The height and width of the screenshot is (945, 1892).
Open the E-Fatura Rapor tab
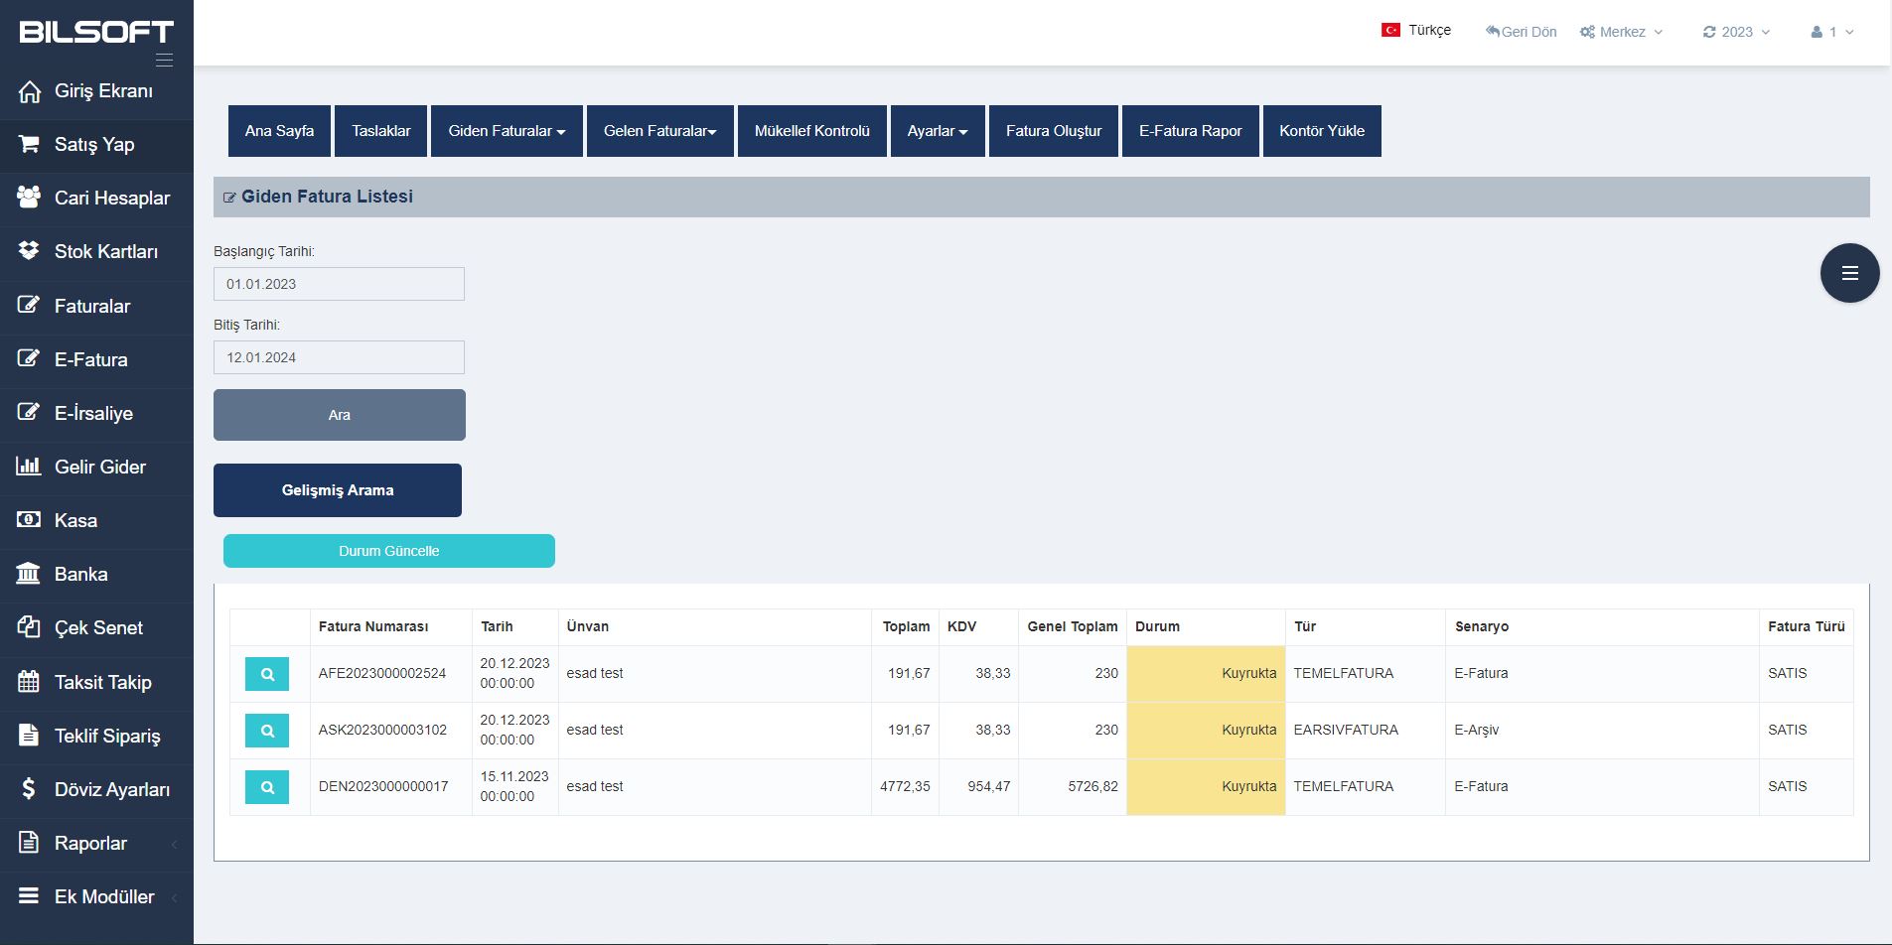pyautogui.click(x=1191, y=131)
